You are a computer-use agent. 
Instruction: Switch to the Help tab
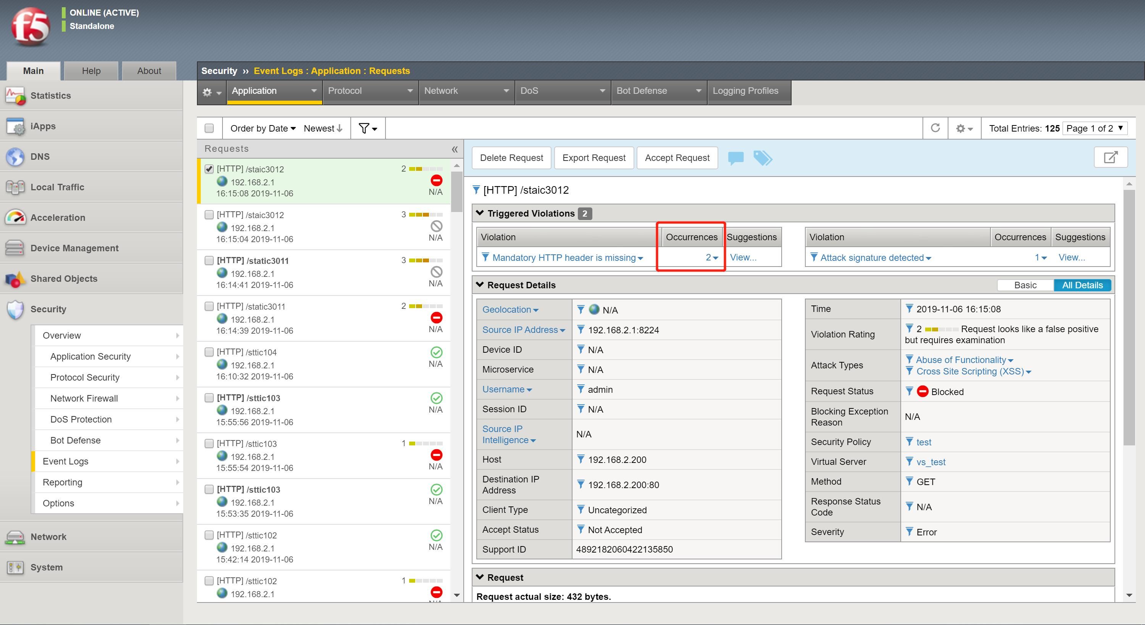click(x=91, y=71)
